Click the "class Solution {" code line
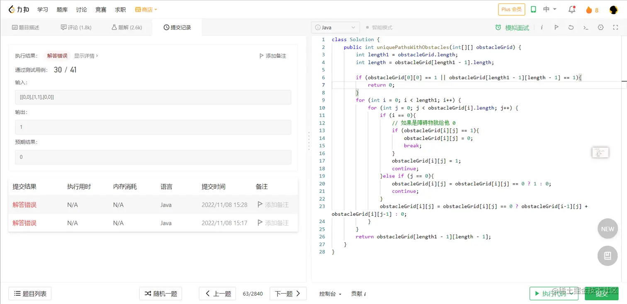 pos(355,39)
